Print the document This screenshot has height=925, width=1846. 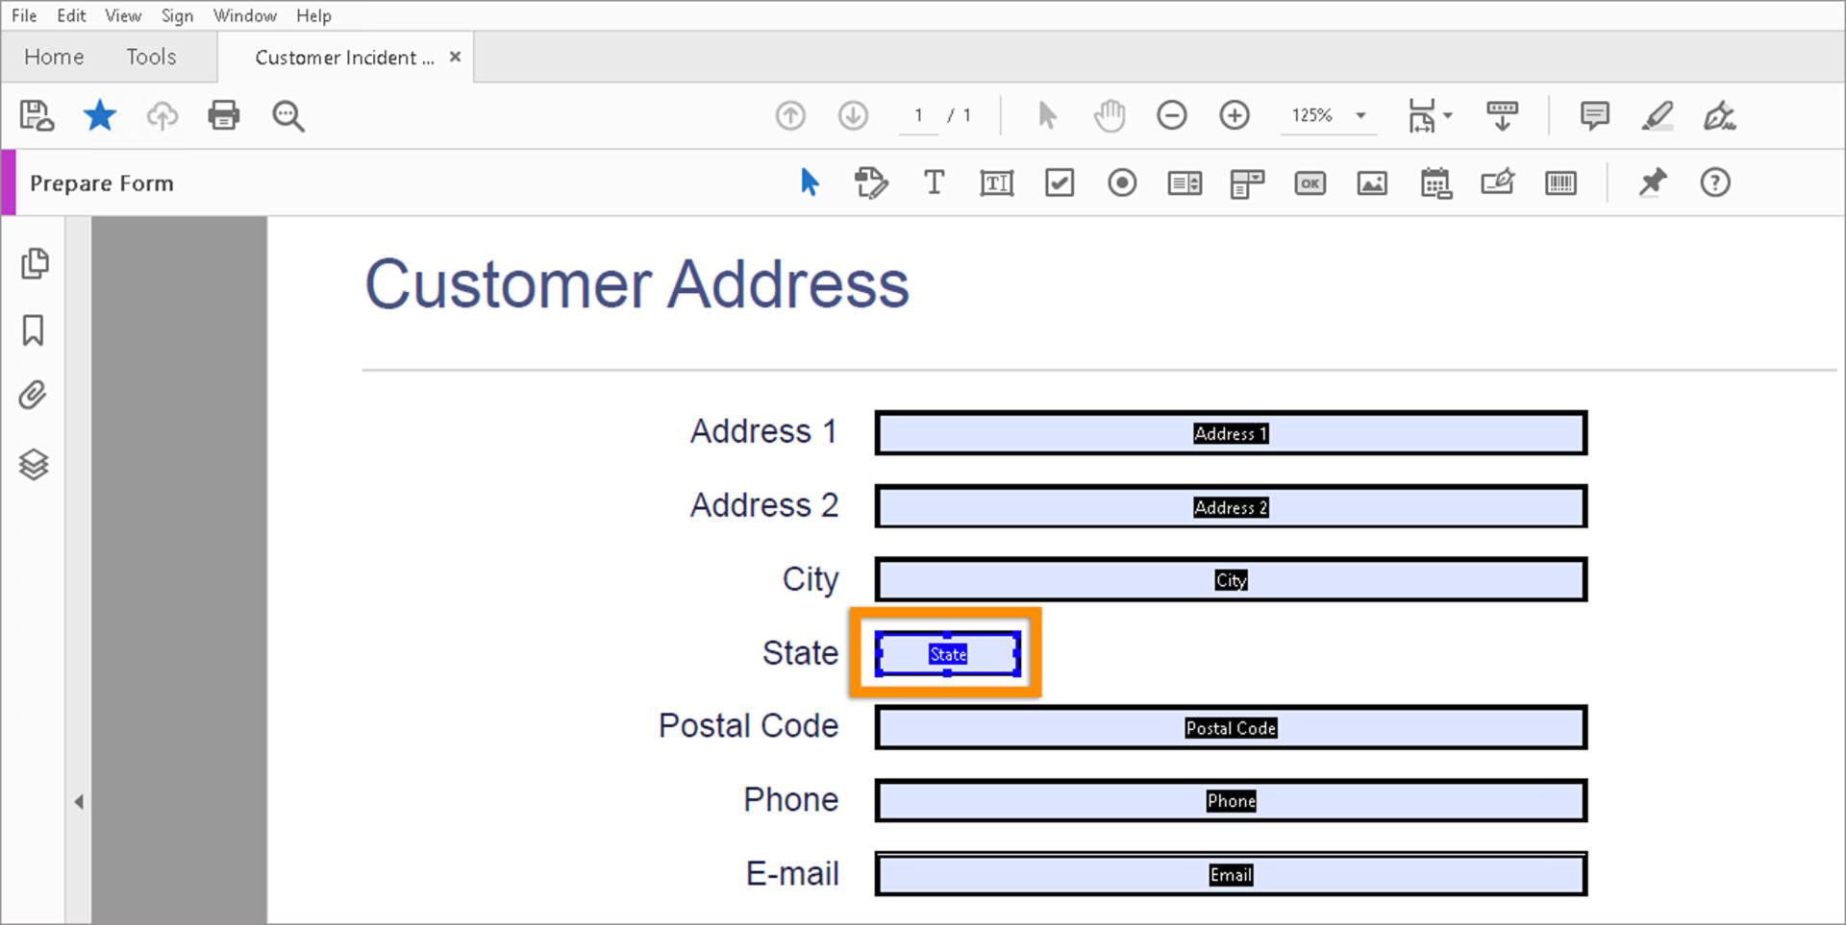pos(223,115)
